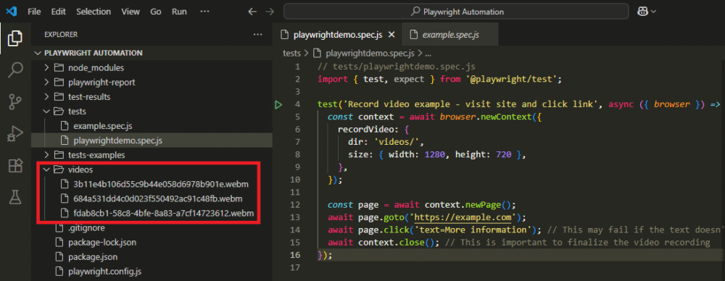Open the View menu

coord(130,12)
